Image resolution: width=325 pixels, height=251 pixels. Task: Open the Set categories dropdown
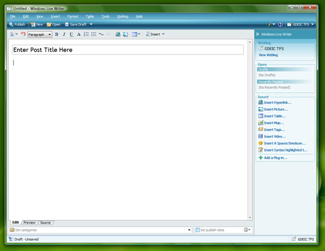[189, 230]
